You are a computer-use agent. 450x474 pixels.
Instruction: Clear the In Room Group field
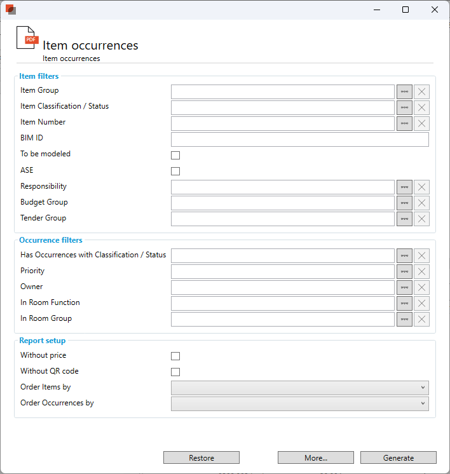[x=421, y=319]
